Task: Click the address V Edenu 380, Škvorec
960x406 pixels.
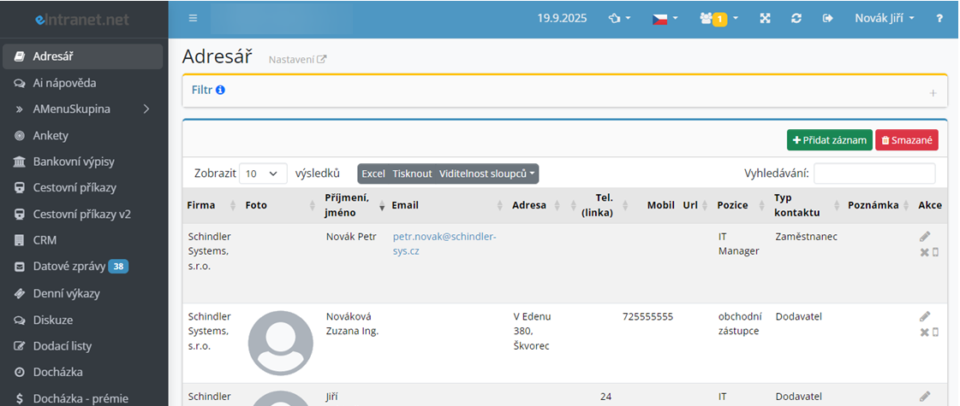Action: (x=532, y=331)
